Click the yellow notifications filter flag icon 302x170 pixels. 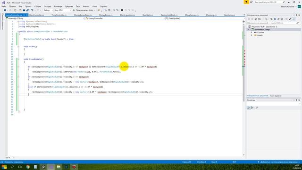tap(246, 2)
